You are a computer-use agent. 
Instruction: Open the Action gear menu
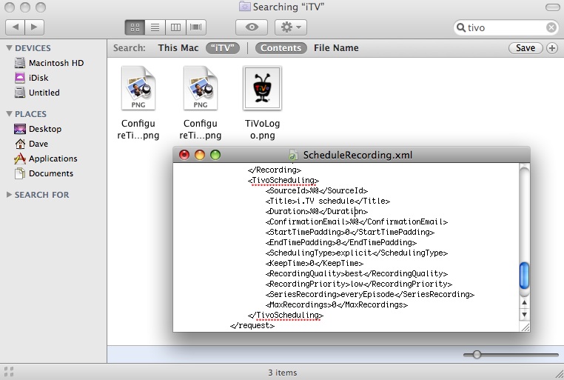pyautogui.click(x=291, y=27)
